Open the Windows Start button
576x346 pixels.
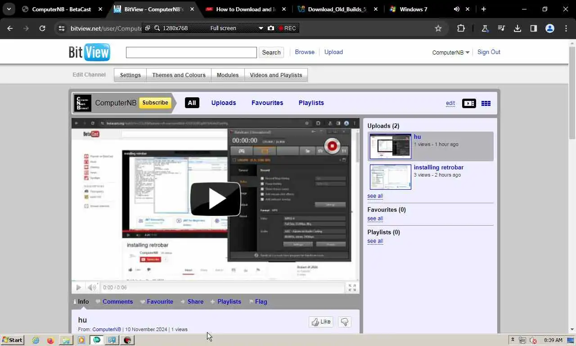pos(12,340)
